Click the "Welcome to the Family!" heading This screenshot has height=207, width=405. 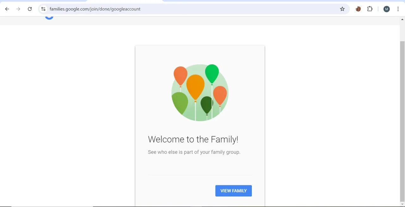point(193,139)
